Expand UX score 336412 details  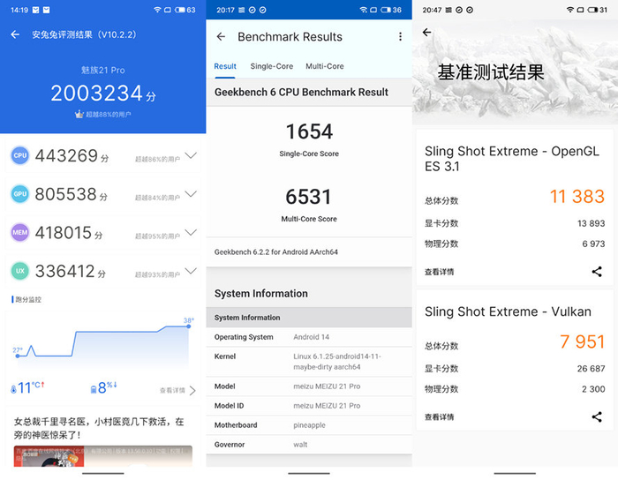pos(191,271)
